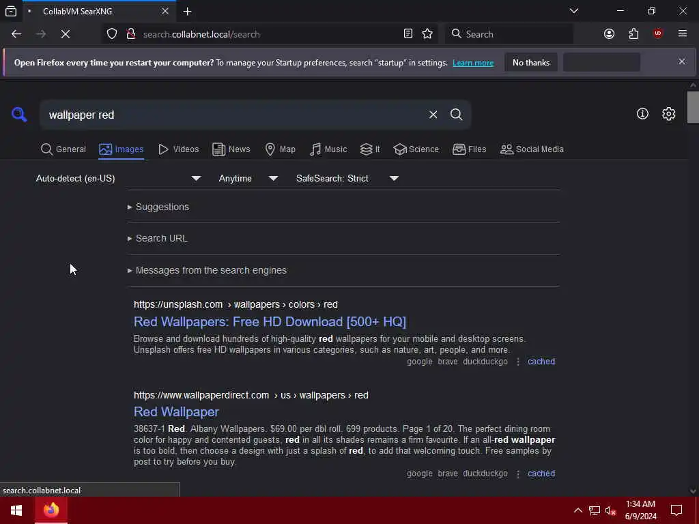Click the unsplash.com result URL

(x=236, y=304)
